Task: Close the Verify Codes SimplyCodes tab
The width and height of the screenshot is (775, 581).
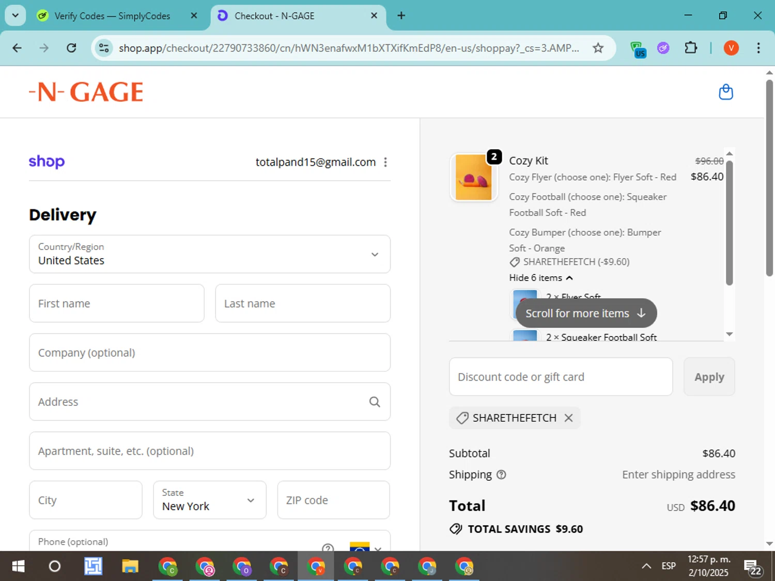Action: (194, 15)
